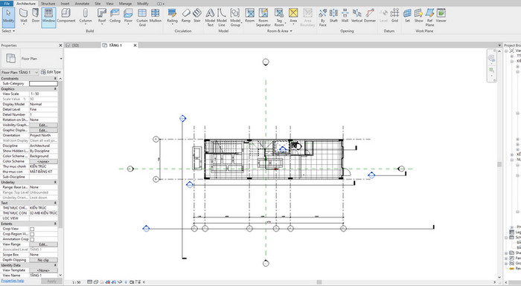Click the Depth Clipping No clip button
This screenshot has height=286, width=521.
point(43,260)
